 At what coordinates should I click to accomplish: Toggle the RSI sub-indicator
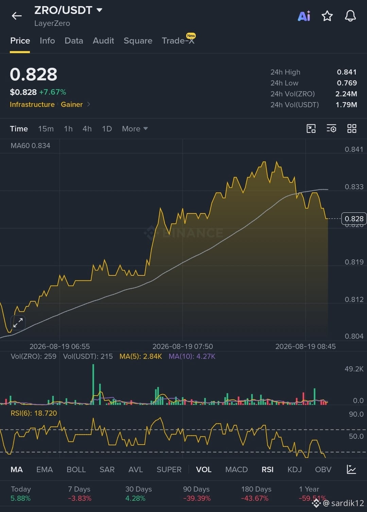267,469
